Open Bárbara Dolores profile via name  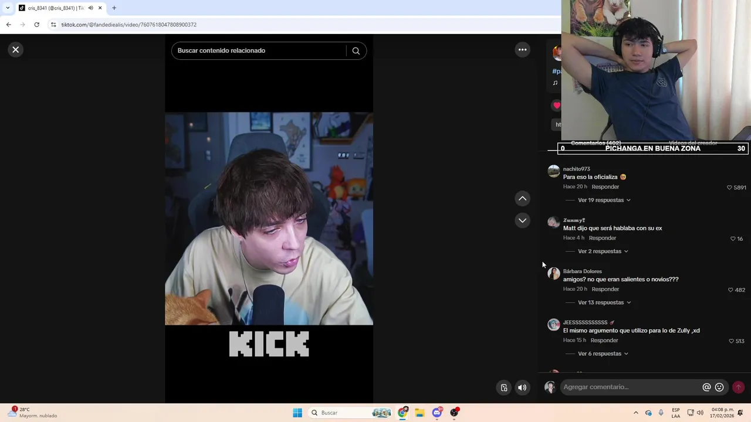click(582, 271)
